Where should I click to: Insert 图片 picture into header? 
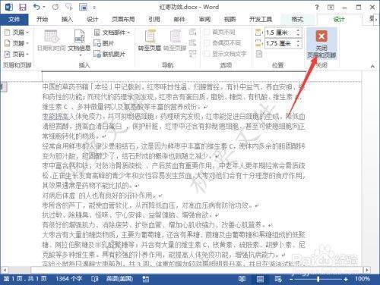tap(103, 43)
